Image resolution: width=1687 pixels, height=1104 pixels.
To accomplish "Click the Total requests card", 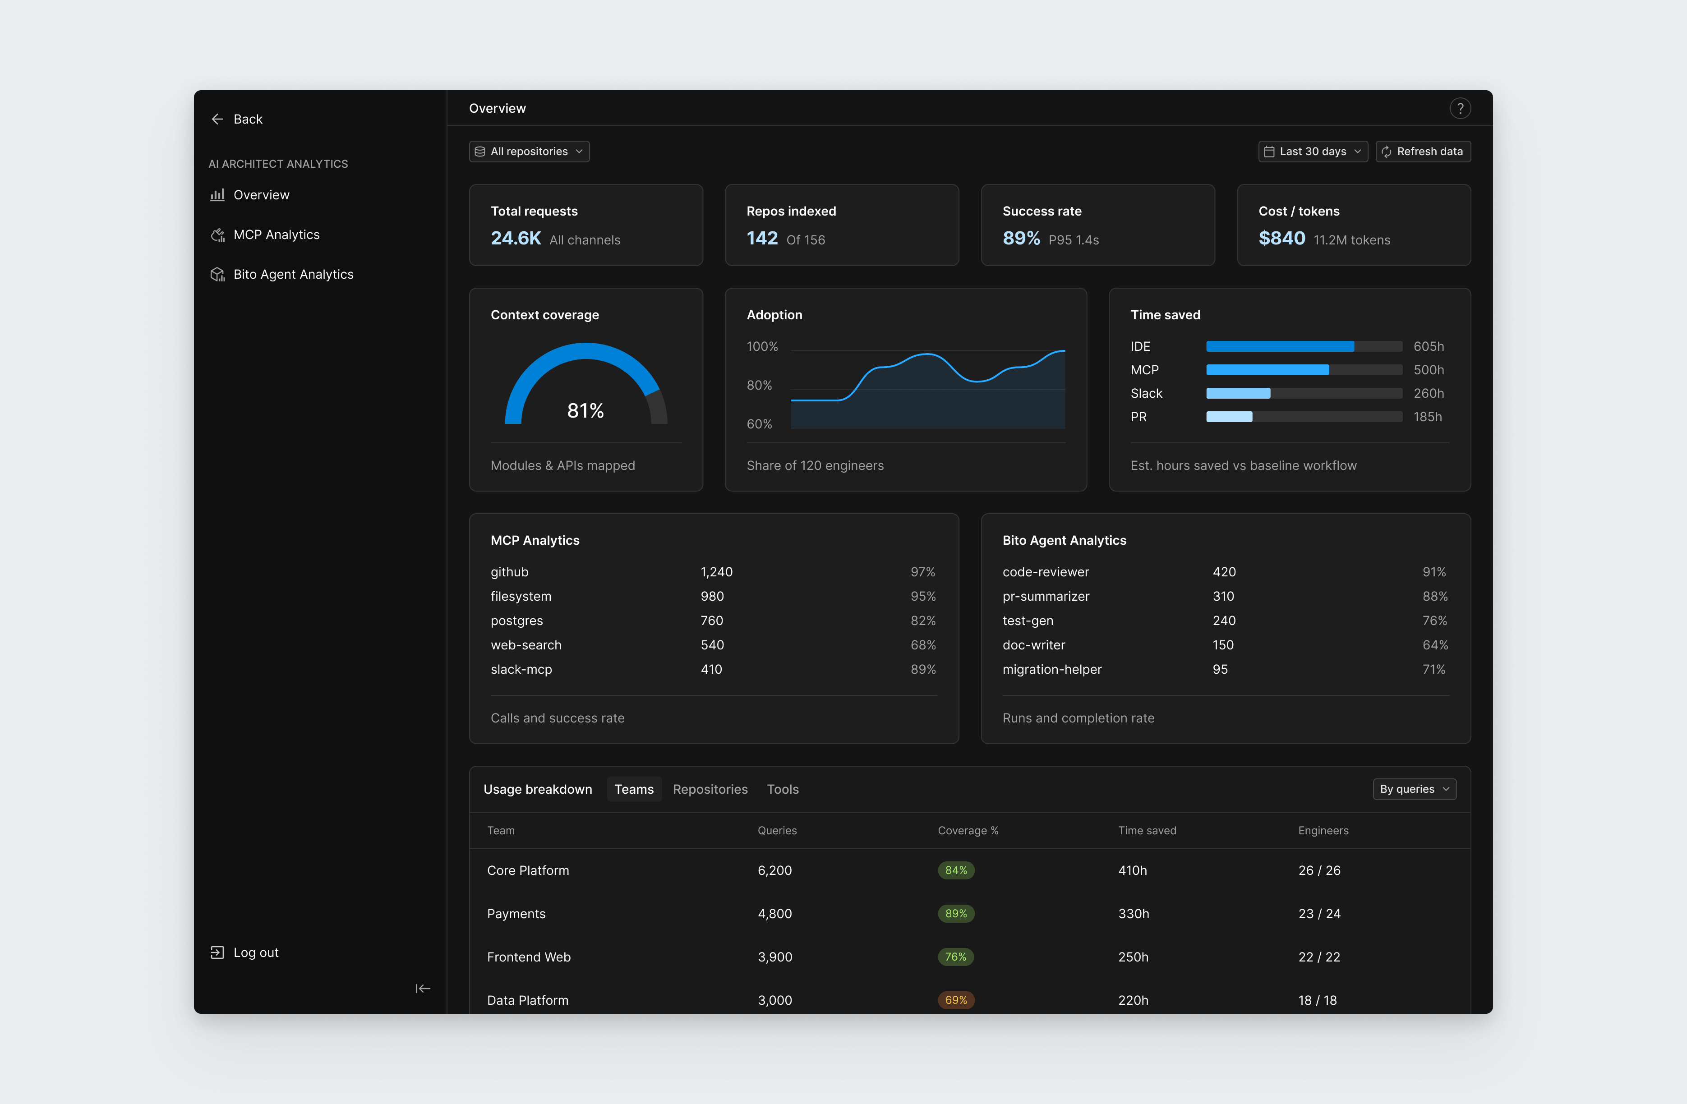I will [585, 225].
